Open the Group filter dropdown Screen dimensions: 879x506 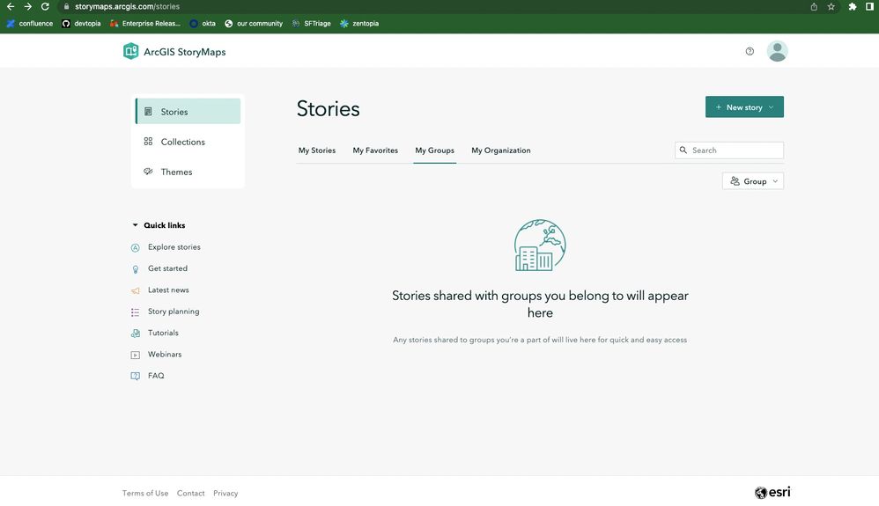753,181
